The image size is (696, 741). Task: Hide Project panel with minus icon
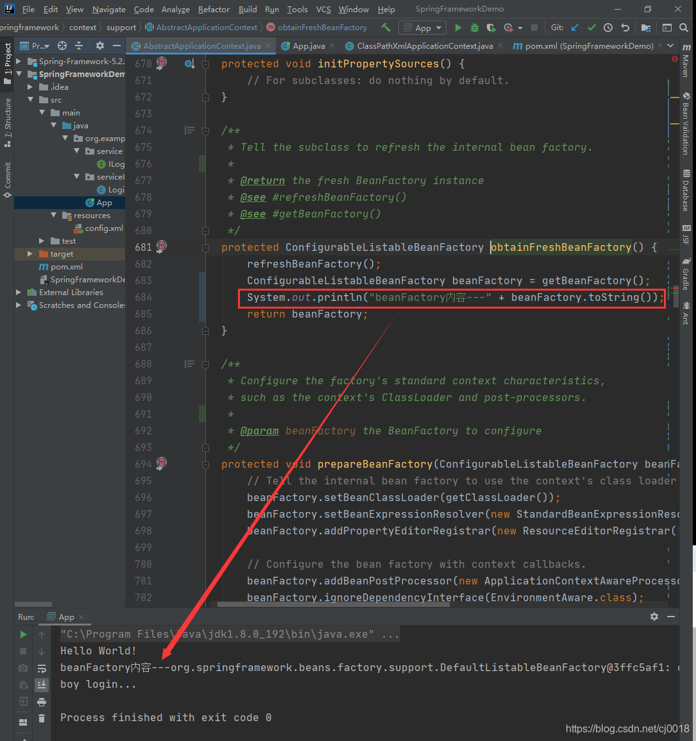click(117, 46)
